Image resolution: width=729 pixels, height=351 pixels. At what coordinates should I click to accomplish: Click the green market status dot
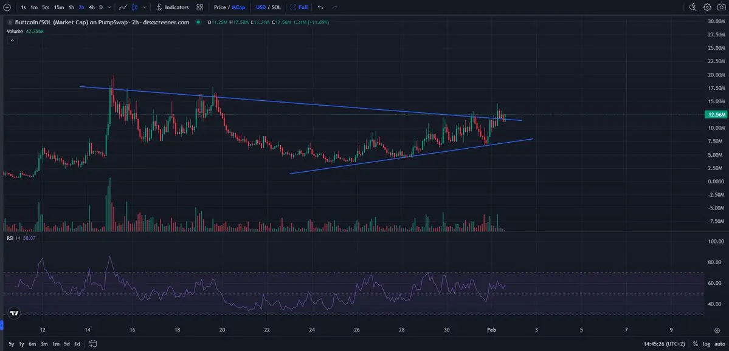199,22
